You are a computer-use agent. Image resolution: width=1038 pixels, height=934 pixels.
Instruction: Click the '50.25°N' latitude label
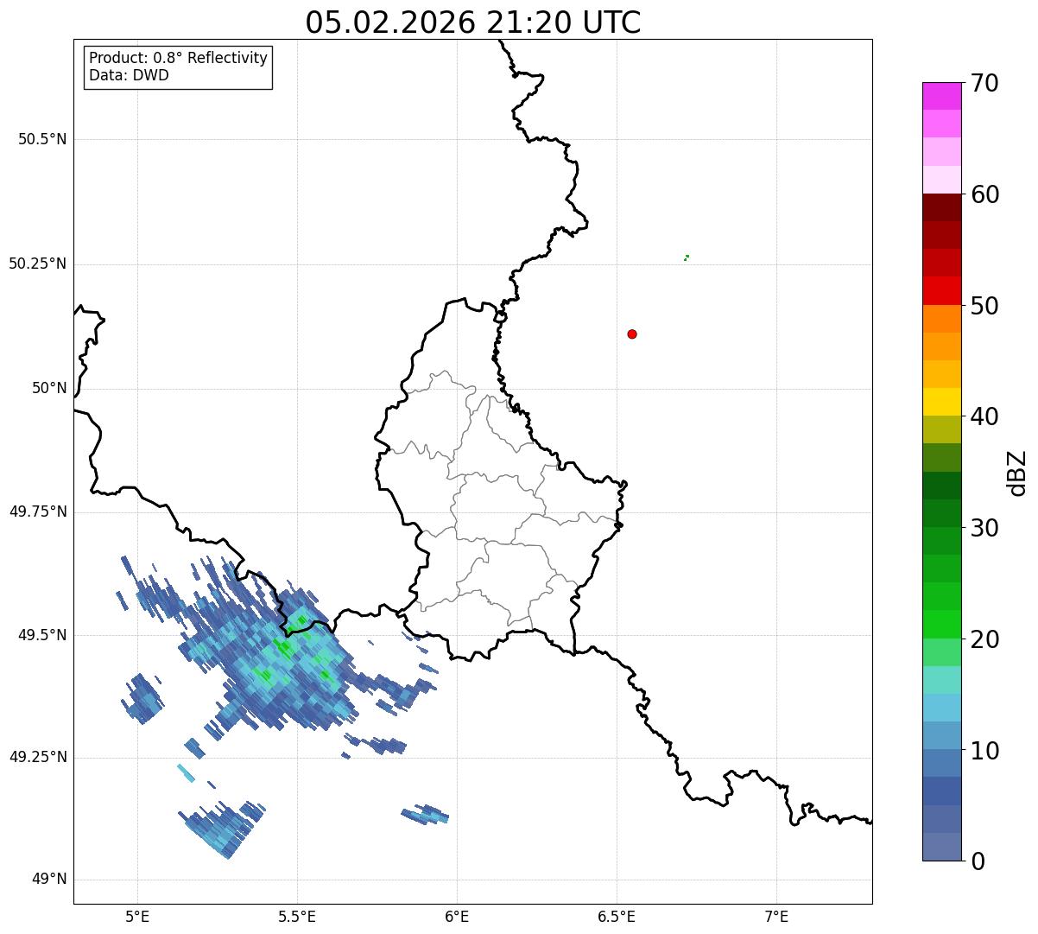(x=38, y=264)
